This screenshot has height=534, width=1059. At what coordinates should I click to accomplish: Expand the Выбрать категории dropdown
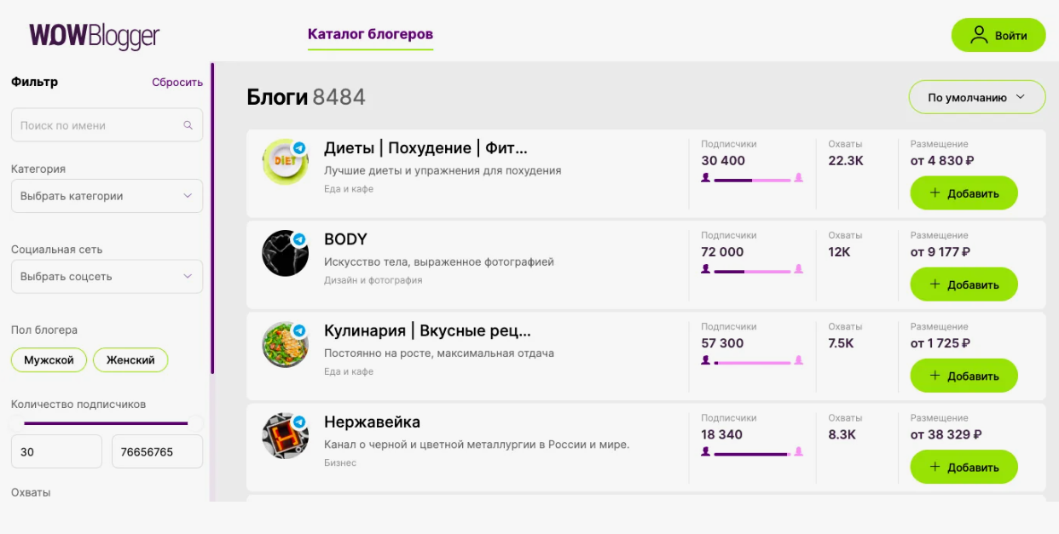[107, 196]
